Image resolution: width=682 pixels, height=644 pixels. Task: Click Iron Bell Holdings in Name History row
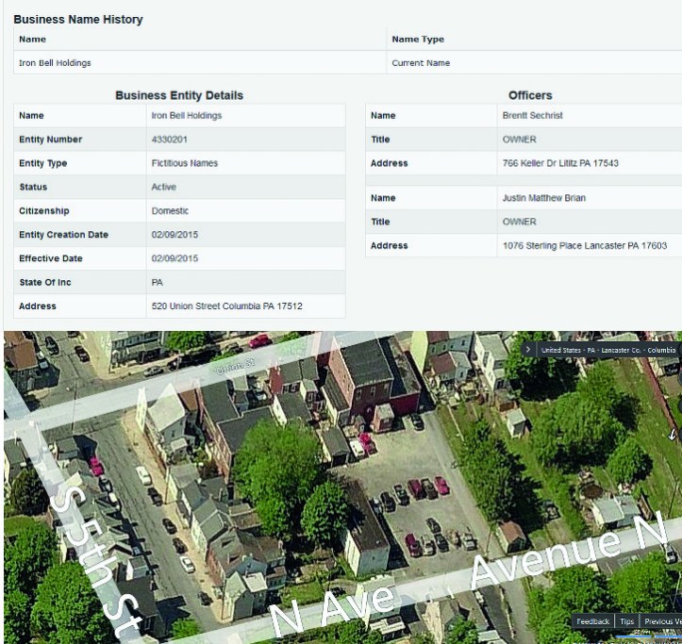tap(55, 63)
